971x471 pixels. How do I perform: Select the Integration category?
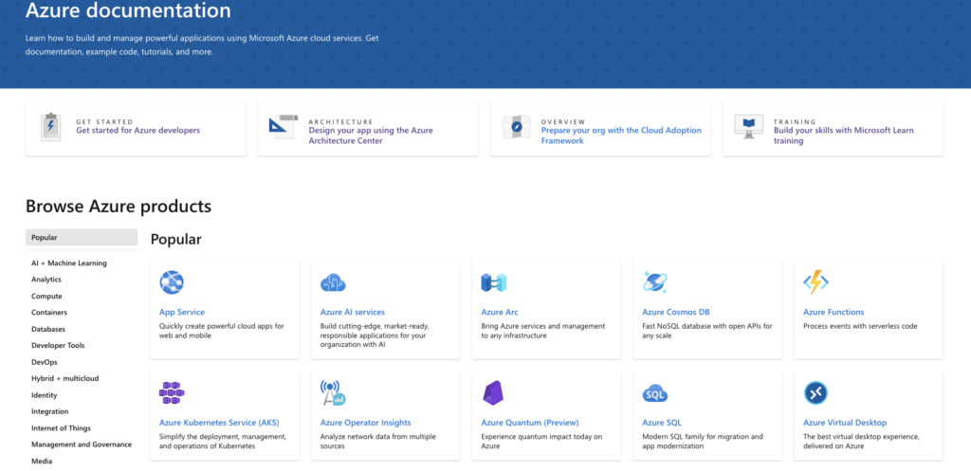50,411
